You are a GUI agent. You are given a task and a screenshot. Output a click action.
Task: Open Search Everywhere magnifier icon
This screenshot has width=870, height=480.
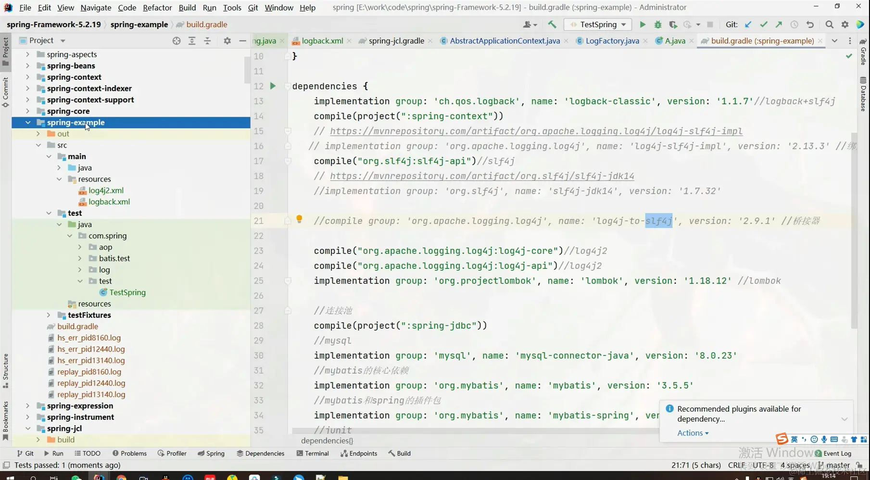829,25
